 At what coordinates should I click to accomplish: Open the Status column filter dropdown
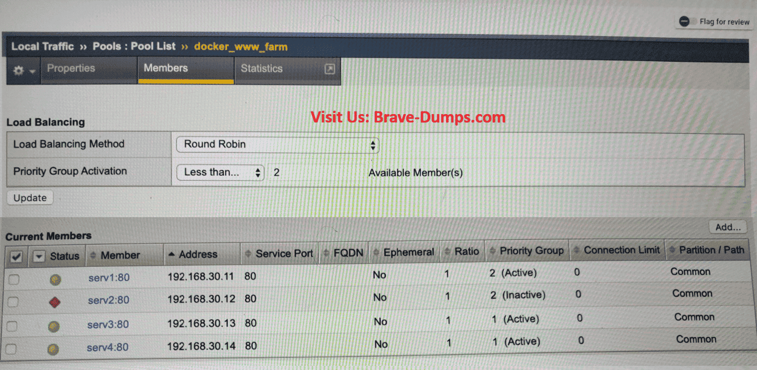click(x=39, y=256)
